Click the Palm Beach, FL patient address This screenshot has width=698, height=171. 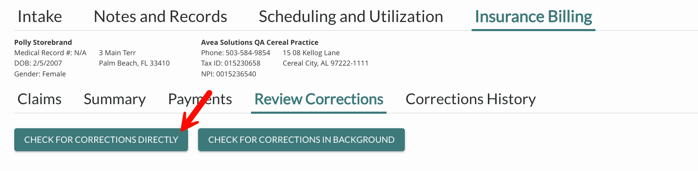(x=134, y=63)
